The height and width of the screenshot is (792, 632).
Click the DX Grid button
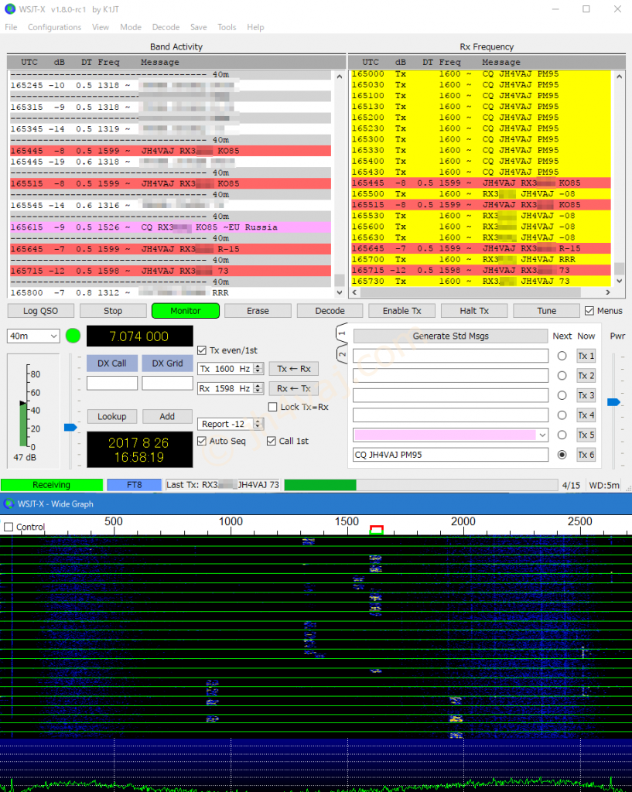[167, 364]
